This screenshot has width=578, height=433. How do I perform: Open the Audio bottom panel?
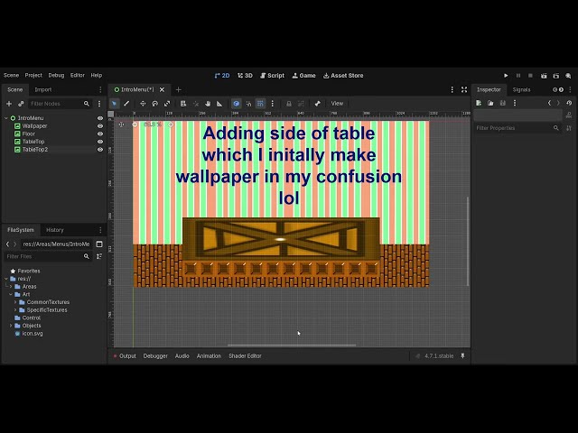pyautogui.click(x=182, y=356)
